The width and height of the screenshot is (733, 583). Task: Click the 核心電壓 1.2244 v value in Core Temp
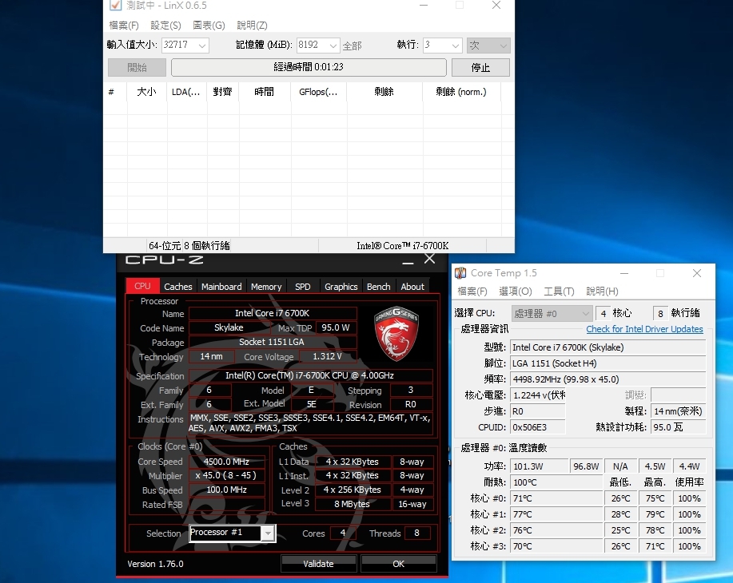tap(538, 395)
